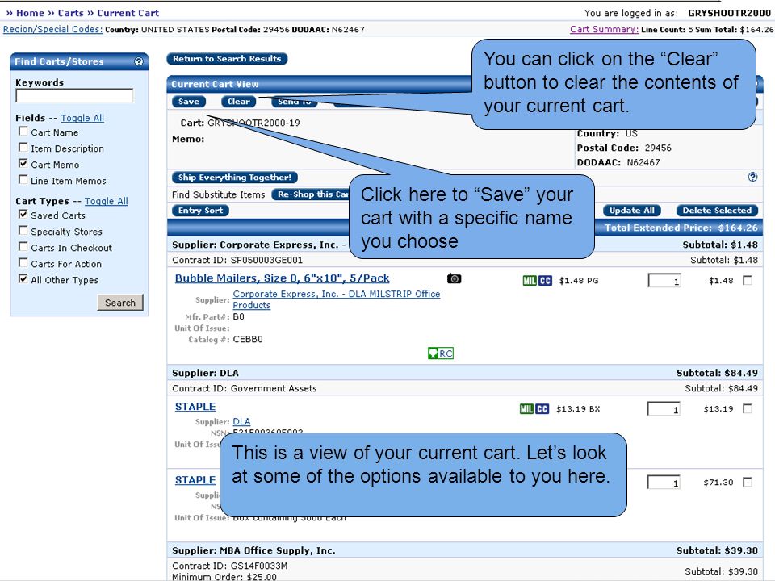The width and height of the screenshot is (775, 581).
Task: Click the Delete Selected button
Action: pyautogui.click(x=717, y=211)
